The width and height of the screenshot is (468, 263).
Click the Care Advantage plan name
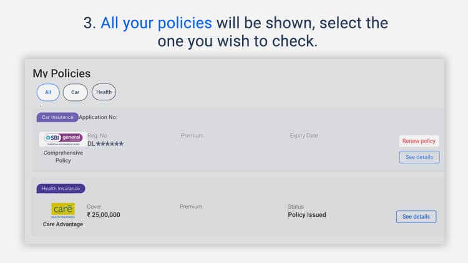coord(63,224)
